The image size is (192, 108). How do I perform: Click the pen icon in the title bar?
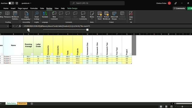(x=175, y=3)
